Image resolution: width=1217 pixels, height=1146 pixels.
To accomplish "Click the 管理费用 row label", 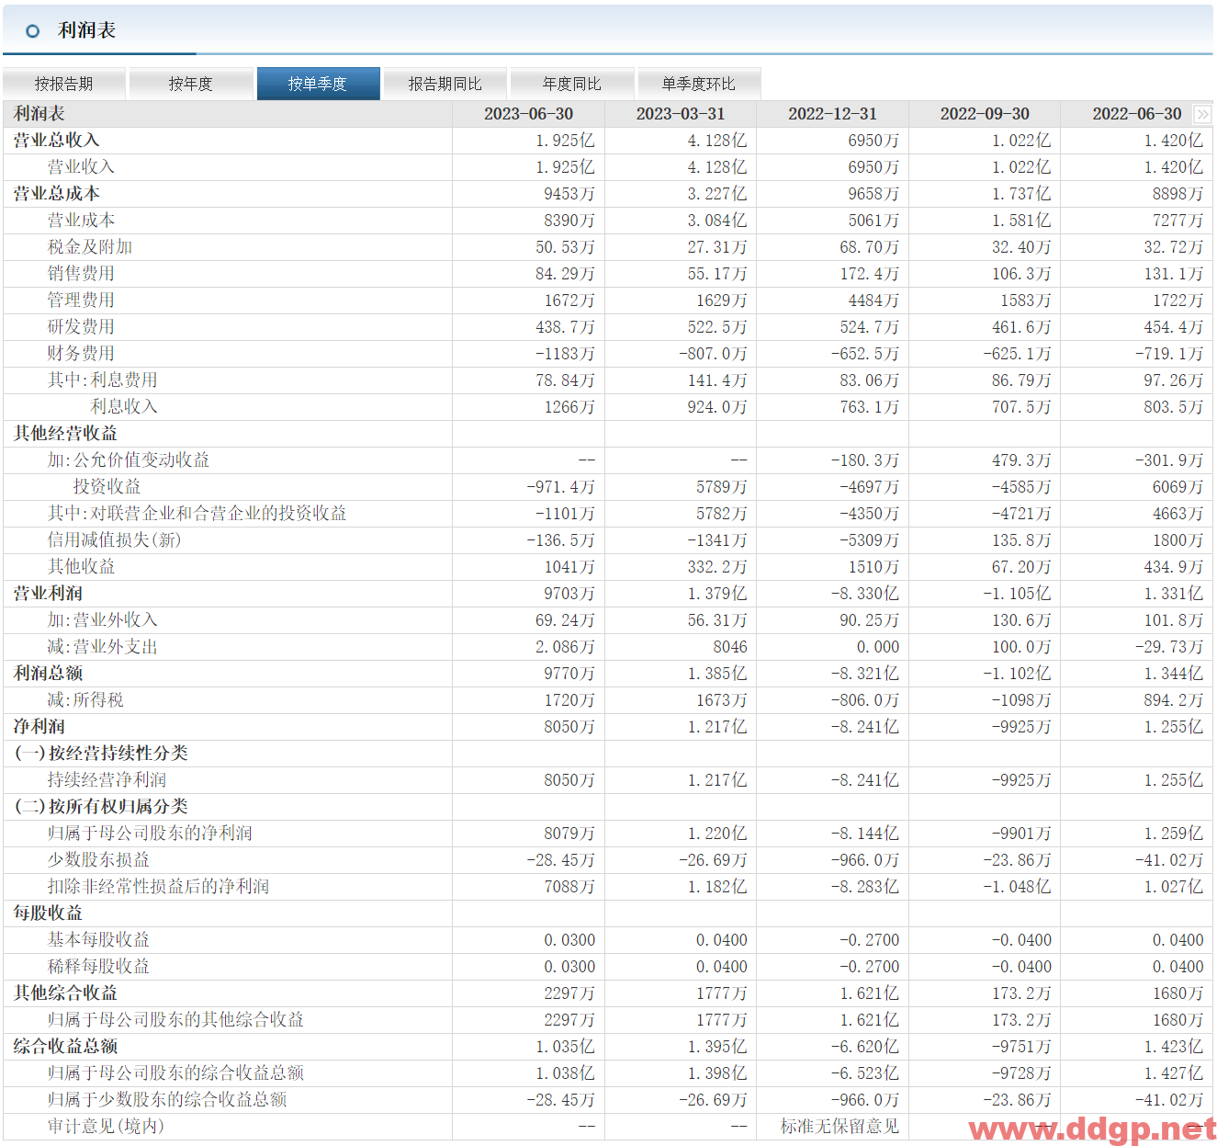I will pos(81,301).
